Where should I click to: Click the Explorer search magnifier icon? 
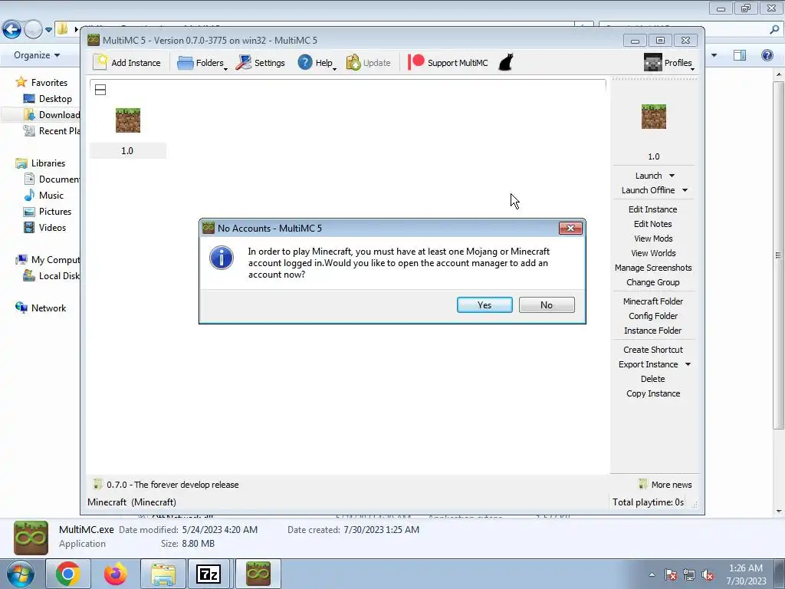774,30
